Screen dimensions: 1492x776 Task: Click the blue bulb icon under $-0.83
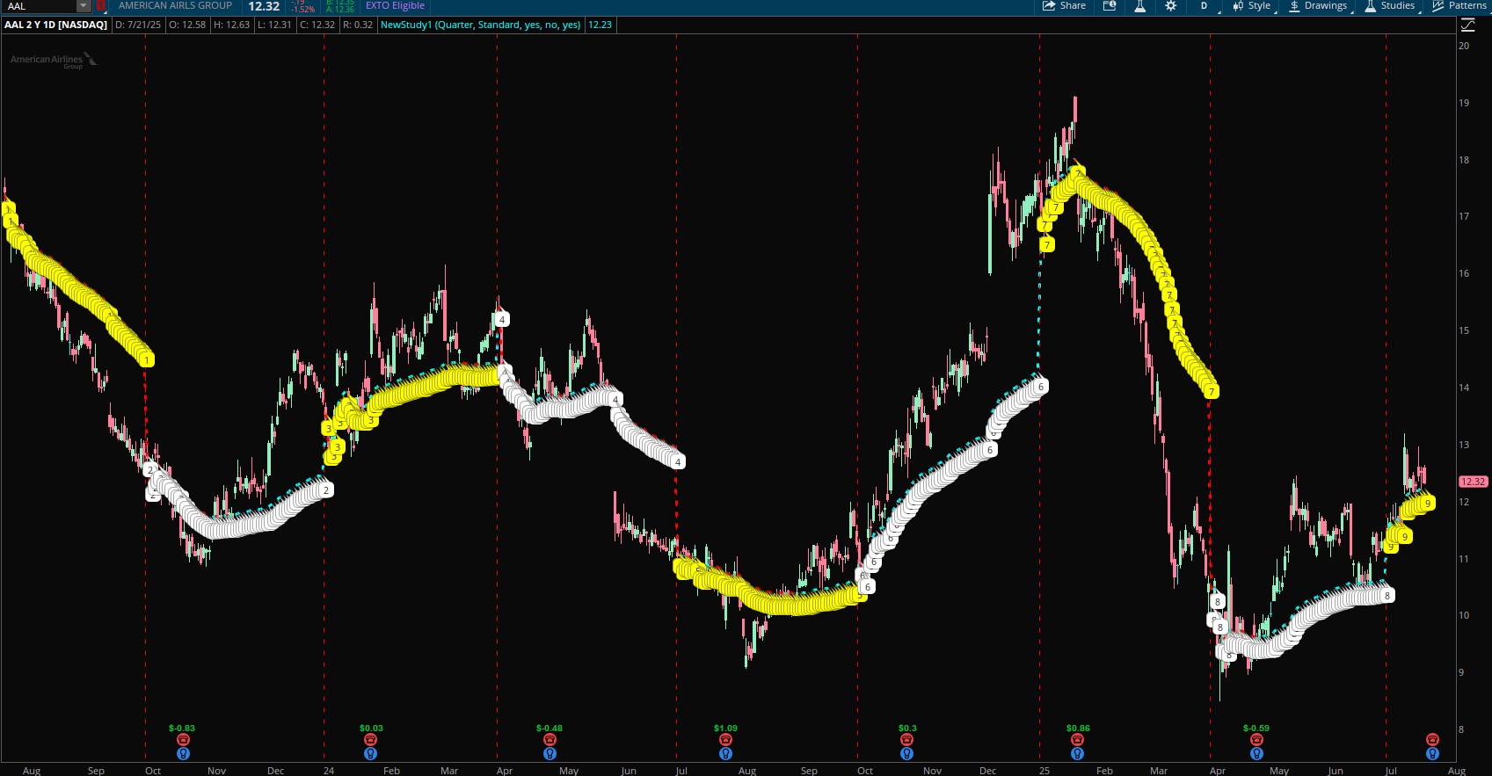tap(183, 754)
